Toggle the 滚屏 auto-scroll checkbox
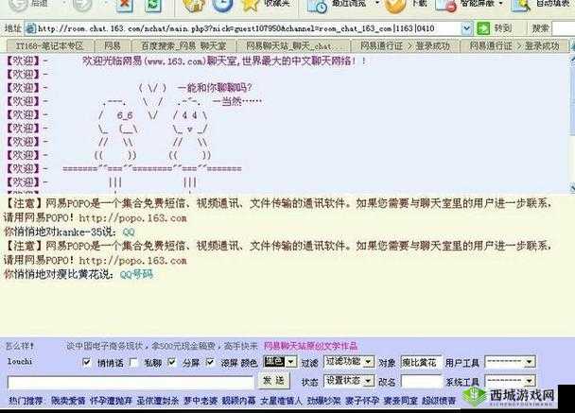 click(210, 362)
